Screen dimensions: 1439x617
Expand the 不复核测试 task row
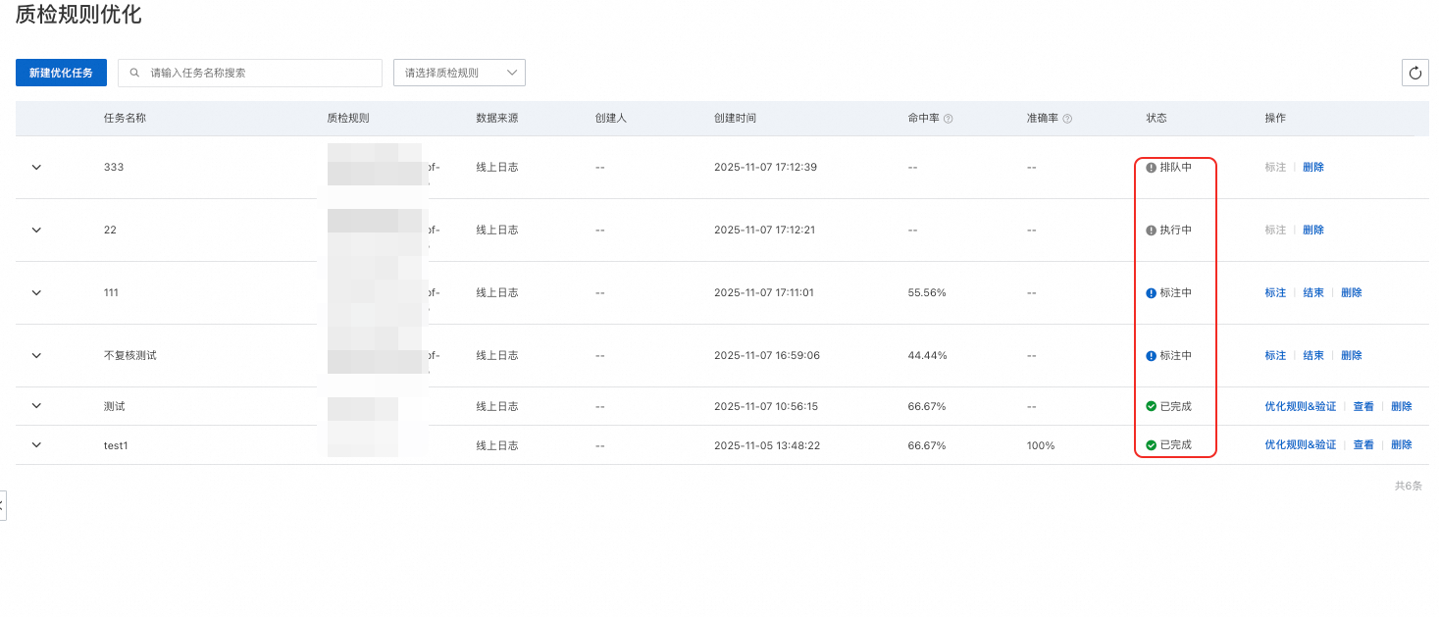(x=36, y=355)
